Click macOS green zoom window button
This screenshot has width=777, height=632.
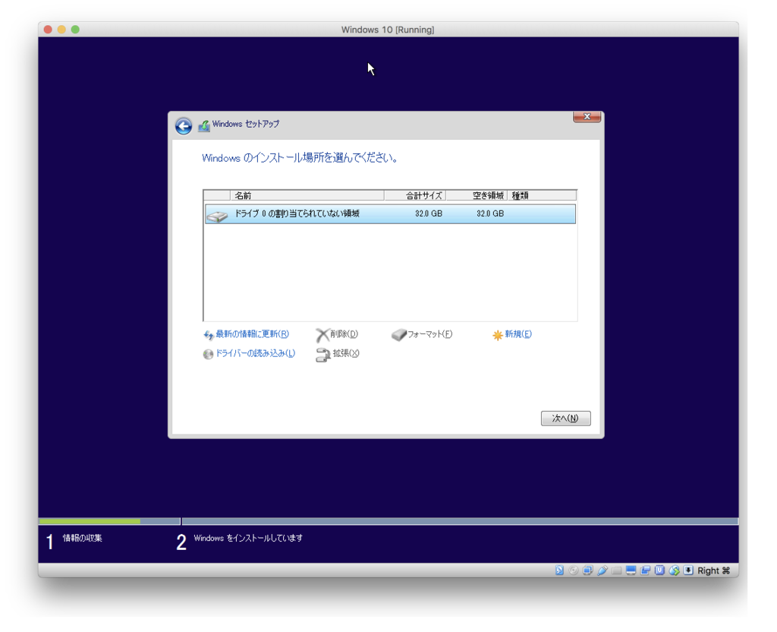coord(75,30)
